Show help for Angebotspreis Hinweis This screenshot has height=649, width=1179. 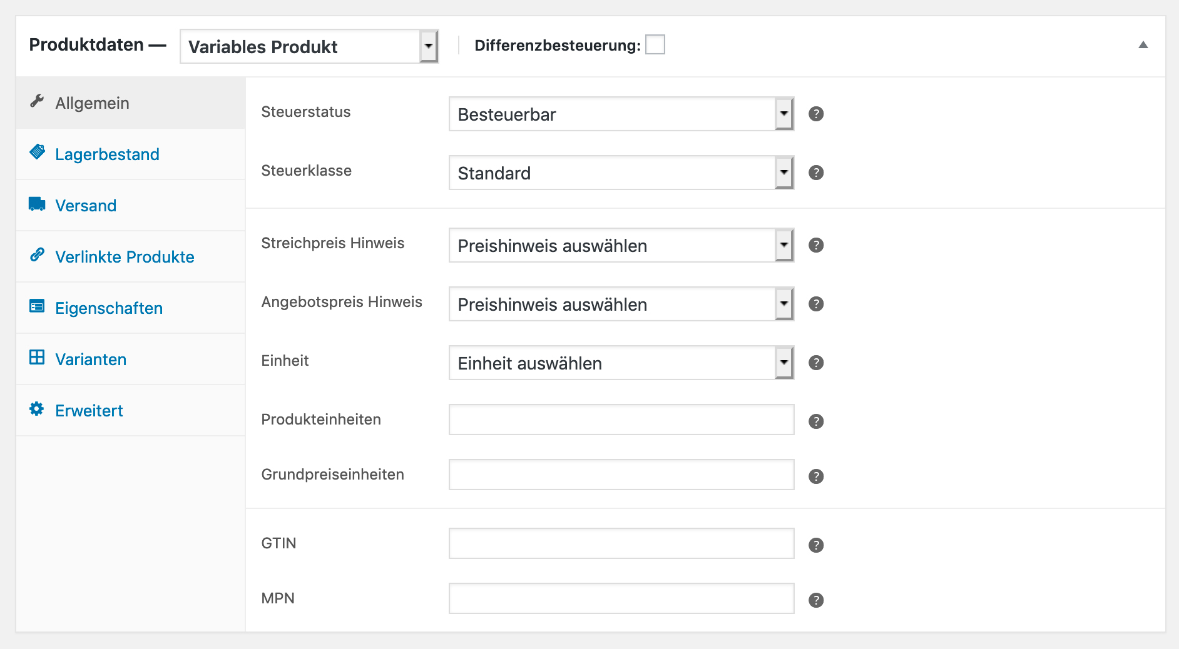tap(816, 304)
